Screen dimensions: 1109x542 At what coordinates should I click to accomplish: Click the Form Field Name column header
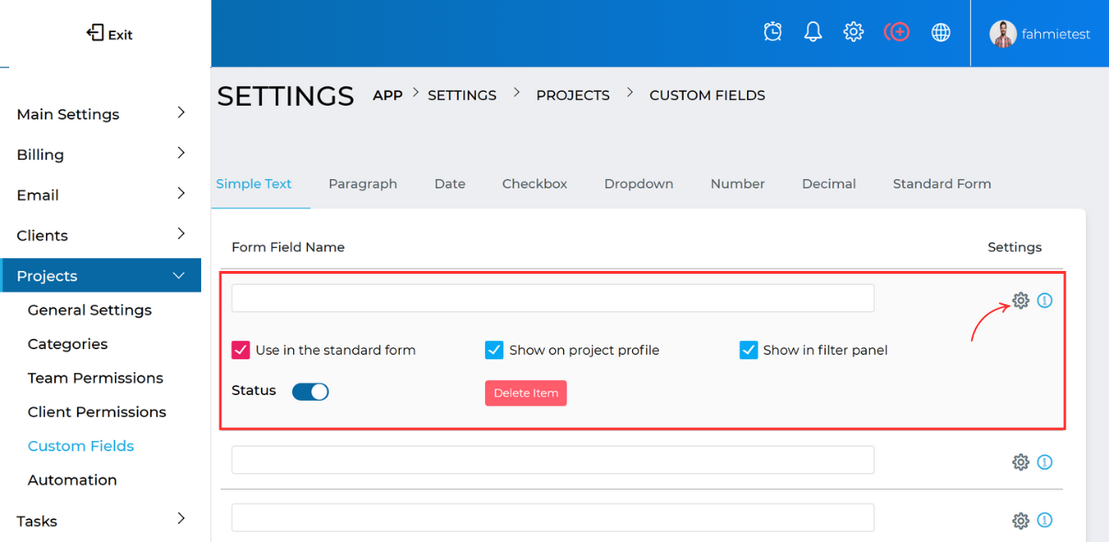tap(289, 247)
